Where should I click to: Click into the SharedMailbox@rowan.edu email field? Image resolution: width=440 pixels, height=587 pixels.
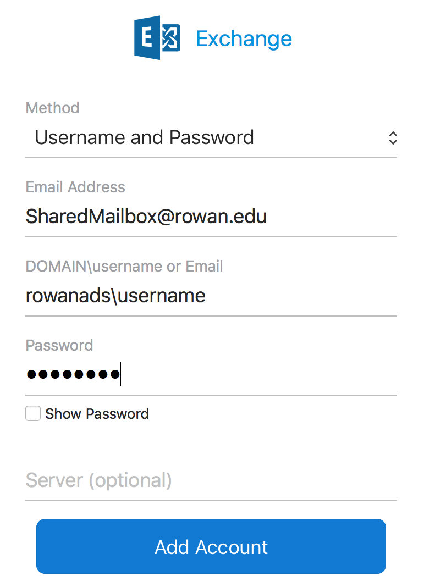pos(211,217)
